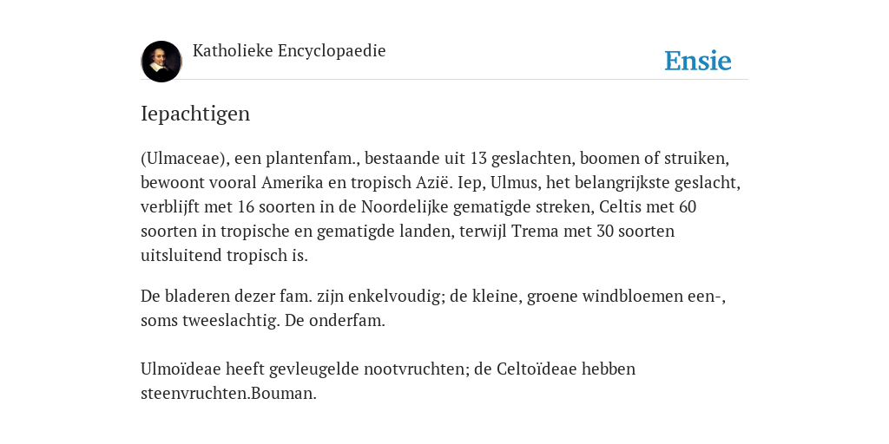Click the word enkelvoudig in second paragraph
The height and width of the screenshot is (444, 889).
tap(395, 297)
